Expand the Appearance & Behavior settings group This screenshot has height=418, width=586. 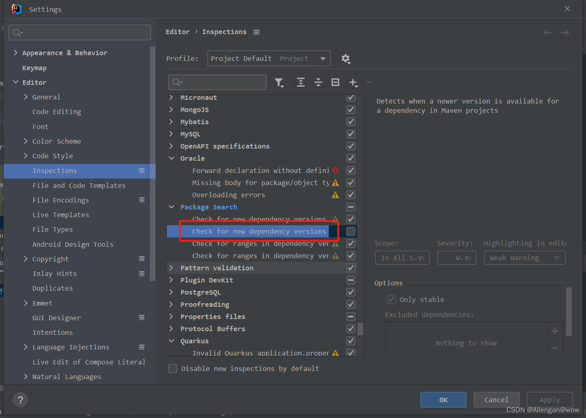tap(15, 53)
